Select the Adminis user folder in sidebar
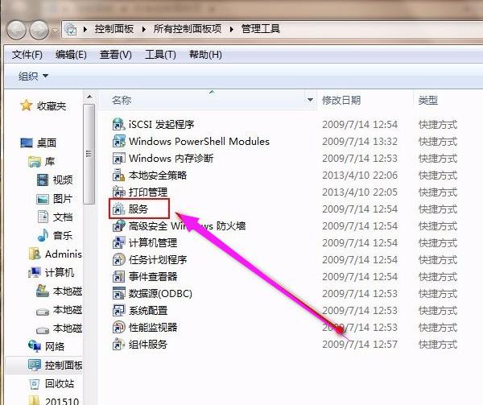The image size is (483, 405). click(56, 254)
